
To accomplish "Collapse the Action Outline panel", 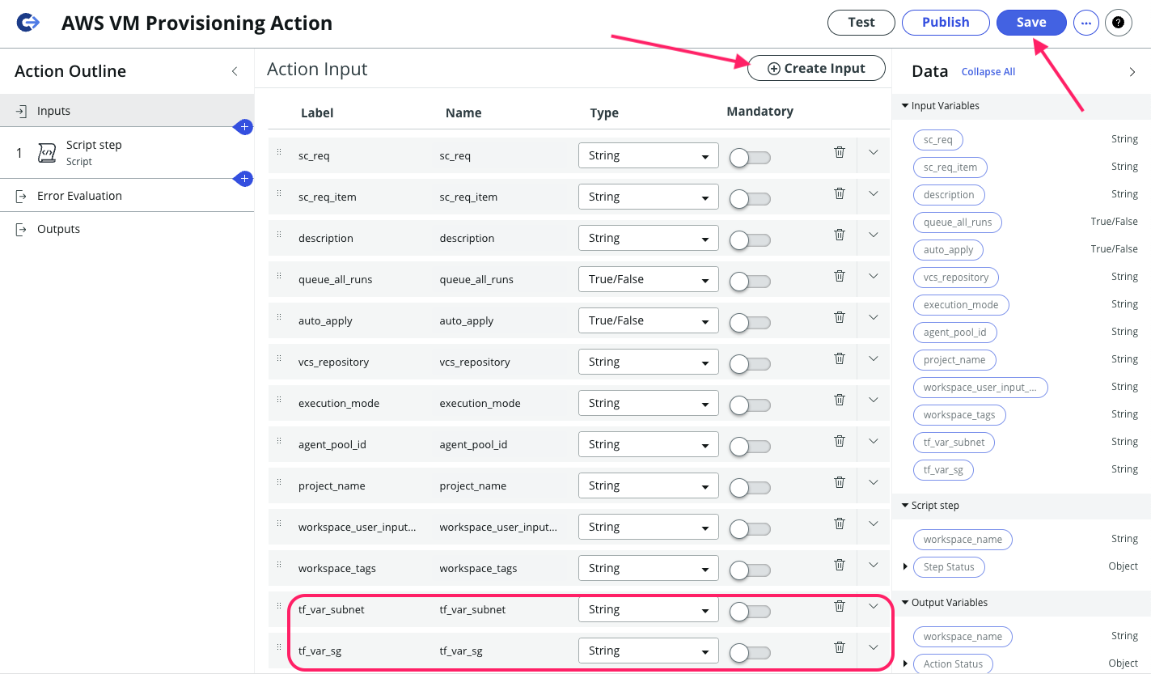I will coord(234,71).
